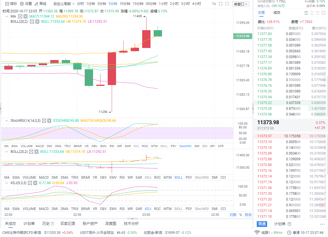This screenshot has width=328, height=237.
Task: Select the 画线 drawing tool
Action: (x=41, y=4)
